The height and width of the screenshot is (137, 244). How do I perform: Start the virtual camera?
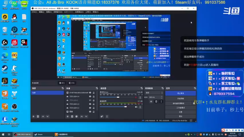pyautogui.click(x=179, y=103)
